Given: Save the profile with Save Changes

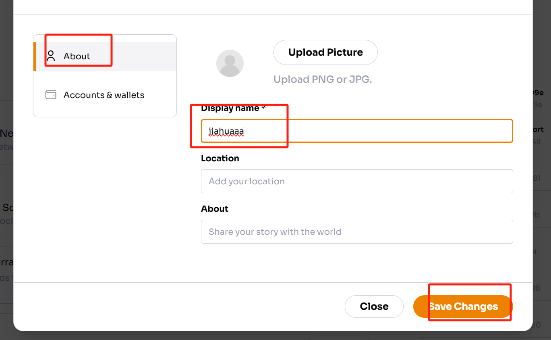Looking at the screenshot, I should point(463,307).
